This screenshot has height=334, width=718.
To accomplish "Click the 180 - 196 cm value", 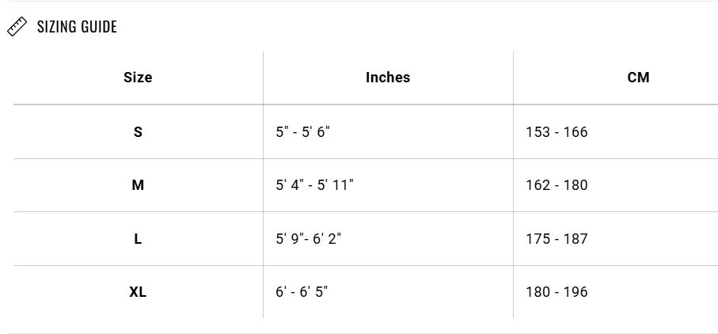I will (557, 291).
